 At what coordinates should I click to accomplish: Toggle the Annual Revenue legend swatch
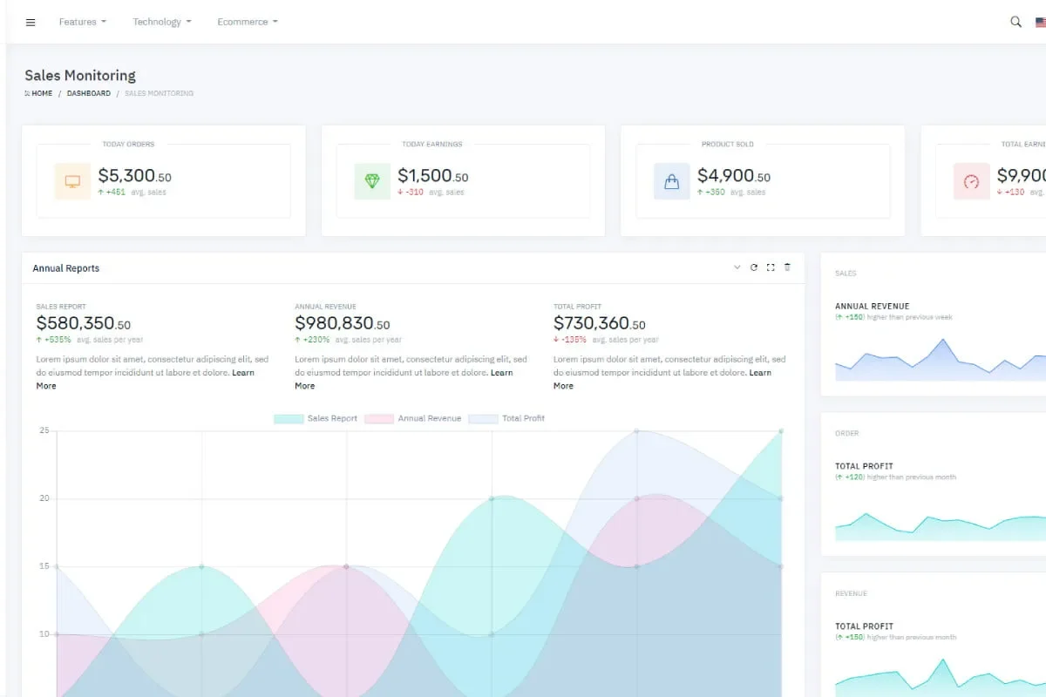[x=379, y=419]
